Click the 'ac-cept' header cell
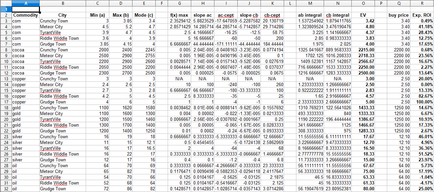 (226, 15)
